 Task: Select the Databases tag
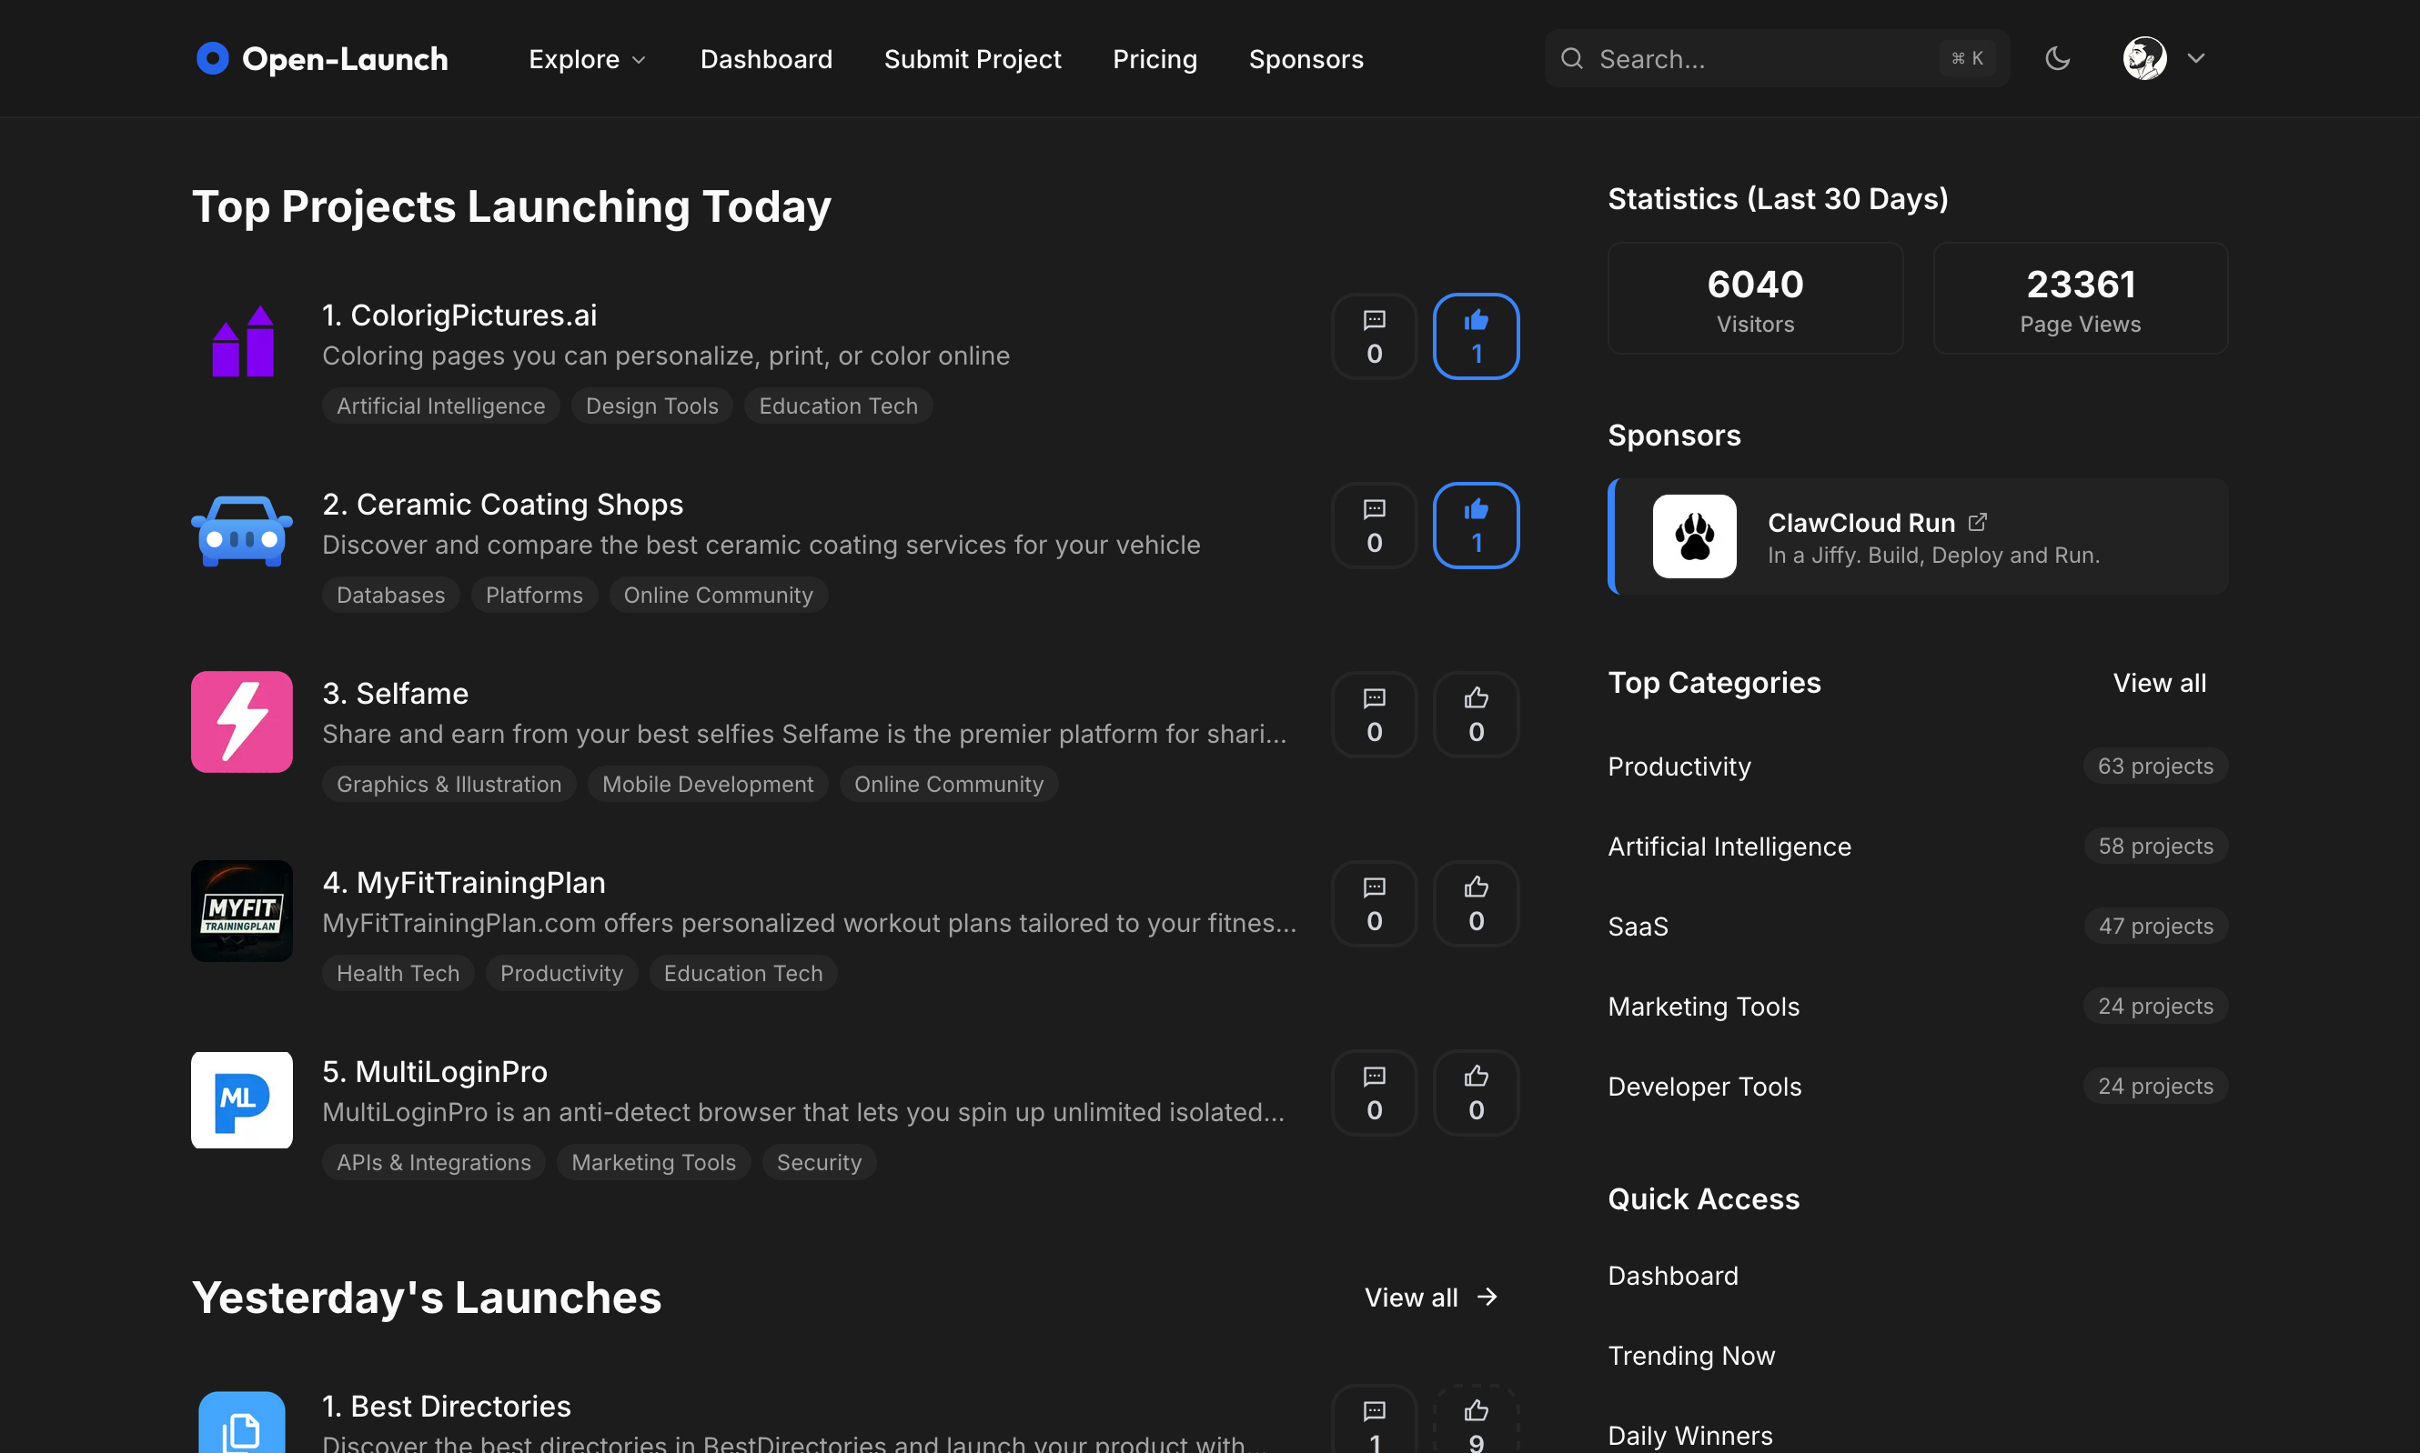click(391, 595)
